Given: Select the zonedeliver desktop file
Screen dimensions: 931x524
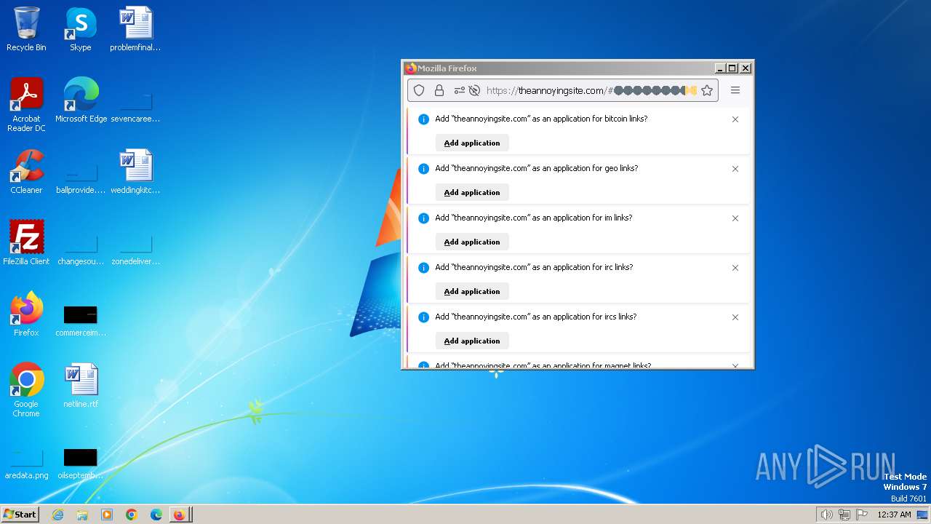Looking at the screenshot, I should pyautogui.click(x=135, y=249).
